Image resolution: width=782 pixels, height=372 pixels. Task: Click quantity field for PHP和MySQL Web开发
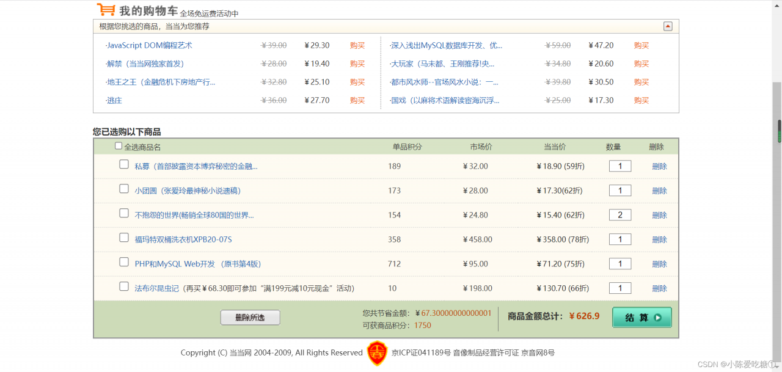point(620,264)
